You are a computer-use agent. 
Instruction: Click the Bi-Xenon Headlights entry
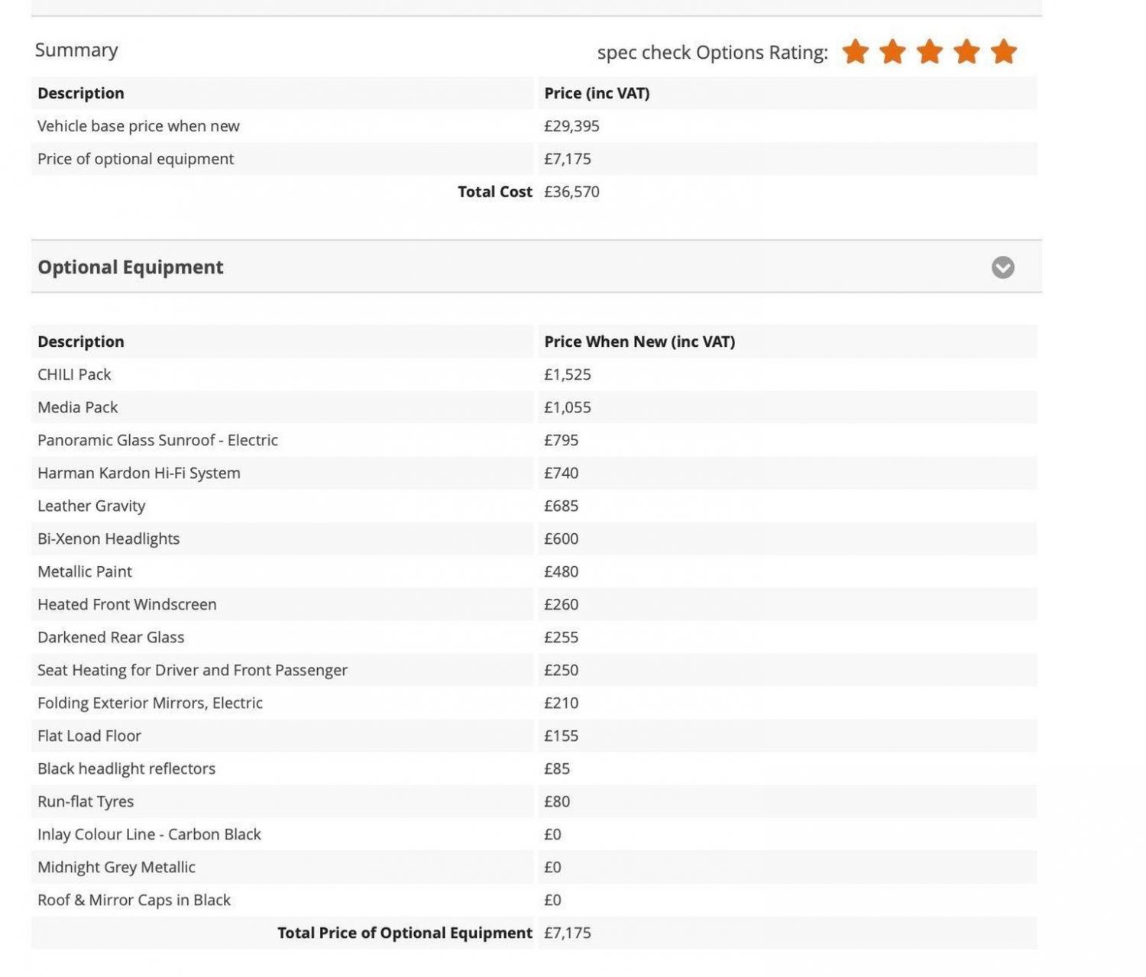pyautogui.click(x=108, y=539)
